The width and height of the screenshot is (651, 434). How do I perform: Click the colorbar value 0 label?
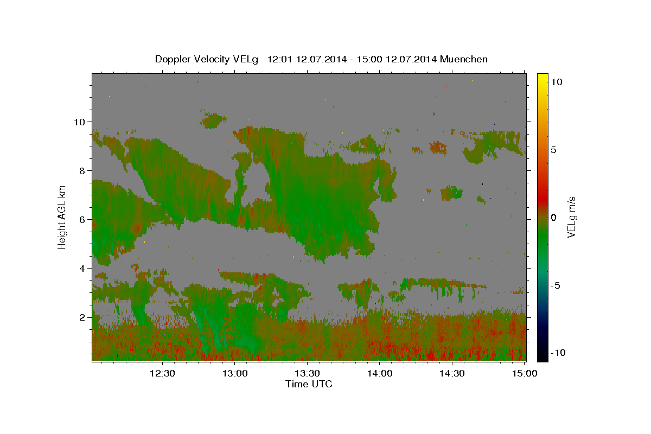(553, 218)
